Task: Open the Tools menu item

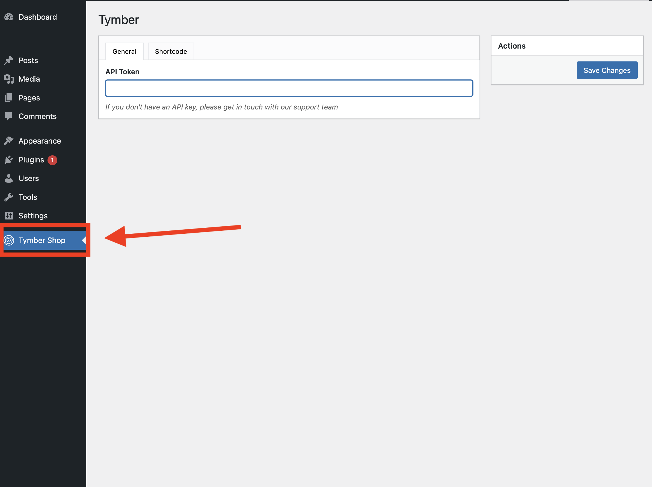Action: pyautogui.click(x=28, y=197)
